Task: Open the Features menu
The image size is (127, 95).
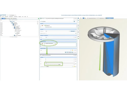Action: (20, 16)
